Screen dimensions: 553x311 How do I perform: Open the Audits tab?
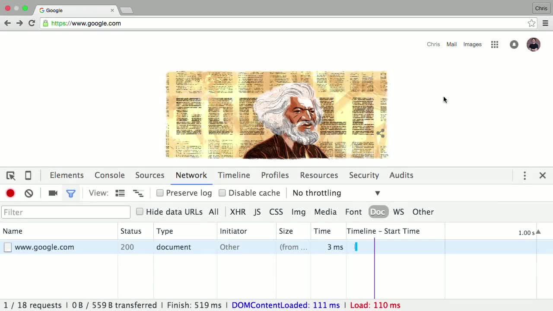point(401,175)
